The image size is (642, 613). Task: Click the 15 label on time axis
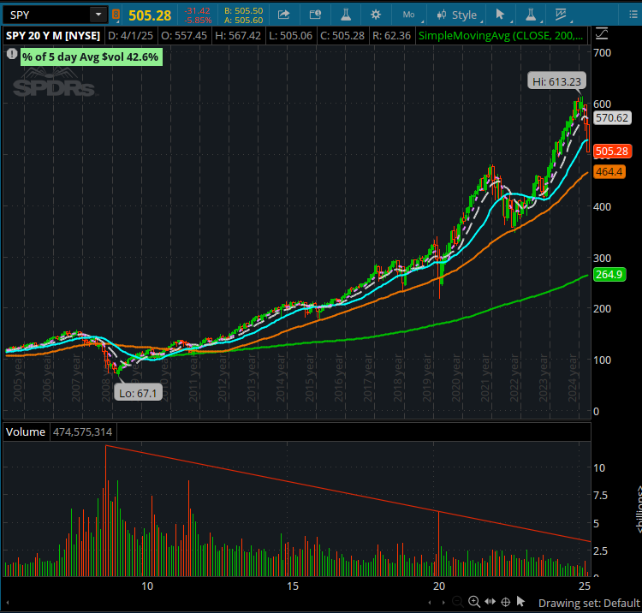click(x=293, y=586)
